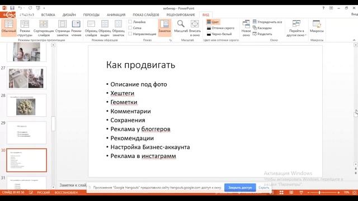Viewport: 358px width, 201px height.
Task: Click ВОССТАНОВЛЕН status indicator
Action: [x=66, y=193]
